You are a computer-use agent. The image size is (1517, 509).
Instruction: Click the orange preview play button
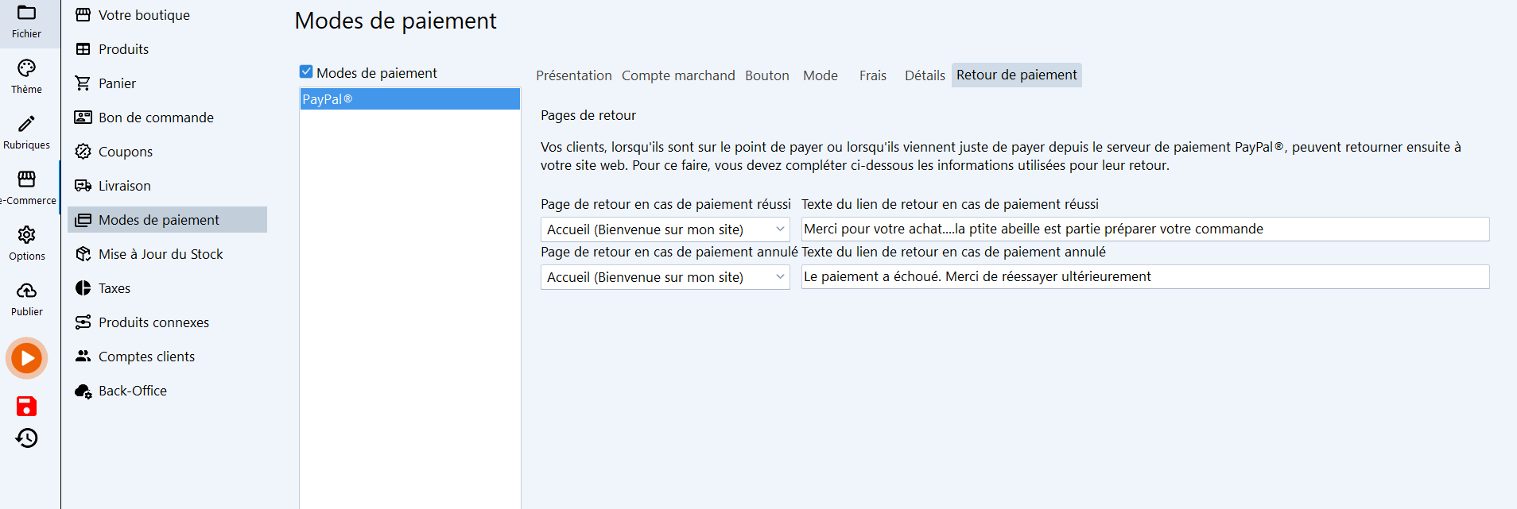click(27, 358)
